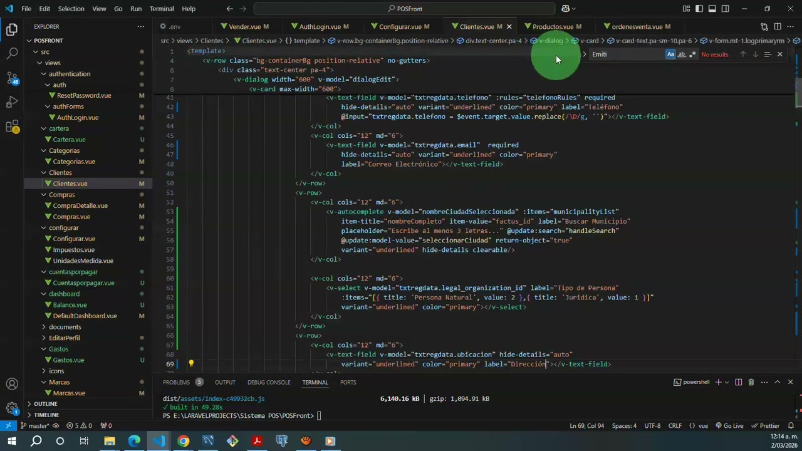Expand the OUTLINE section
Screen dimensions: 802x451
pyautogui.click(x=45, y=404)
